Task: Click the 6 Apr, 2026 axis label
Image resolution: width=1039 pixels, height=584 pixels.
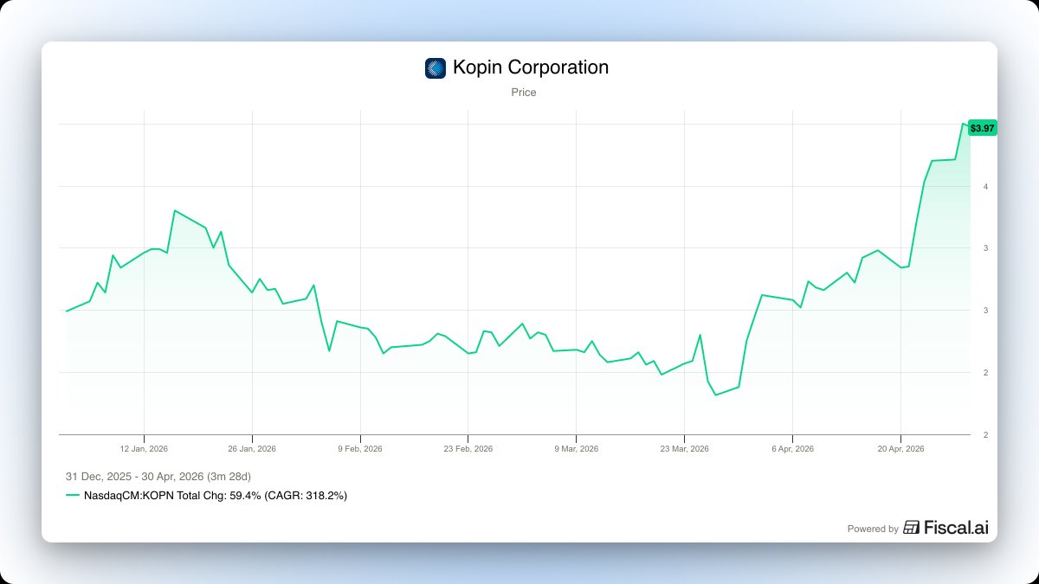Action: click(x=792, y=449)
